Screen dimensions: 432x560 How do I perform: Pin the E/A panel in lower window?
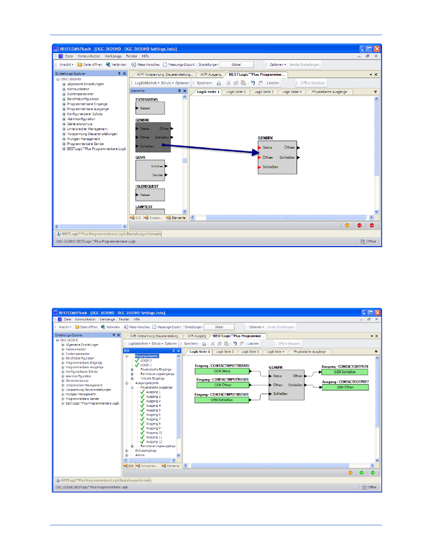[x=173, y=351]
